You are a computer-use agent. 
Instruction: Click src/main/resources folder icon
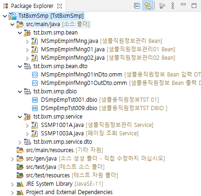coord(20,150)
